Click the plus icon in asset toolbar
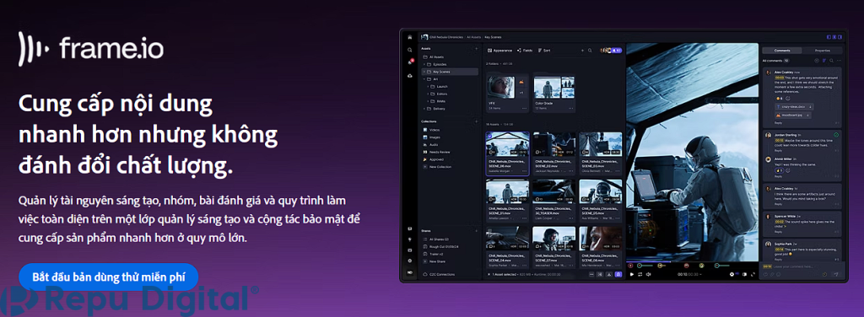This screenshot has height=317, width=864. point(582,50)
